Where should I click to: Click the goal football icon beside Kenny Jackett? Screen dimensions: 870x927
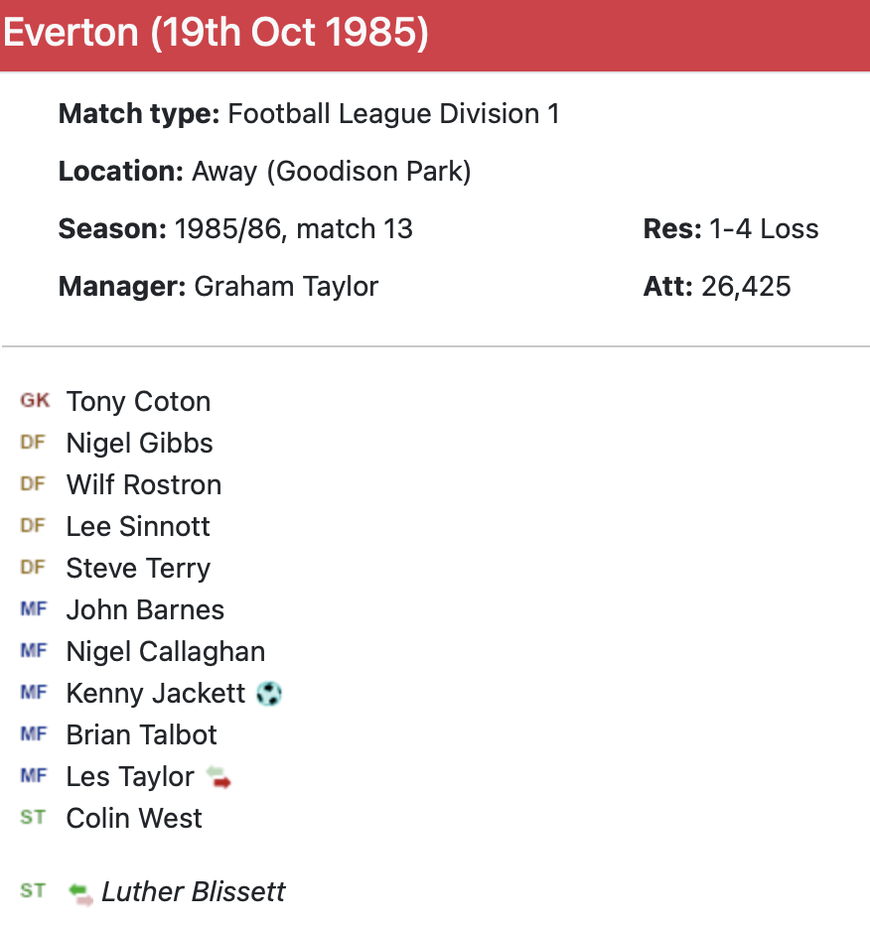coord(268,694)
